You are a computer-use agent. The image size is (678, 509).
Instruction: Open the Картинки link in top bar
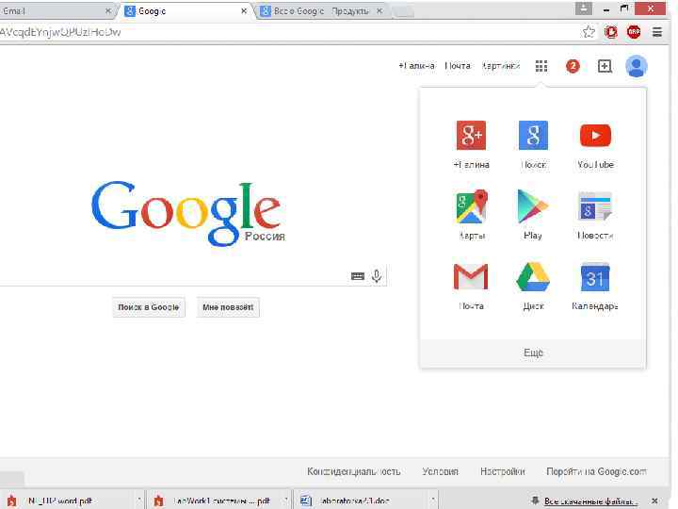pos(501,66)
